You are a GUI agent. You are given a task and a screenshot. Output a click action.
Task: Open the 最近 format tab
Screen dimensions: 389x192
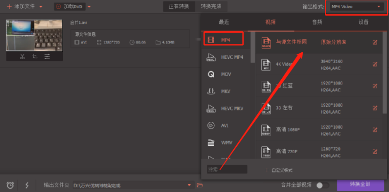point(224,22)
